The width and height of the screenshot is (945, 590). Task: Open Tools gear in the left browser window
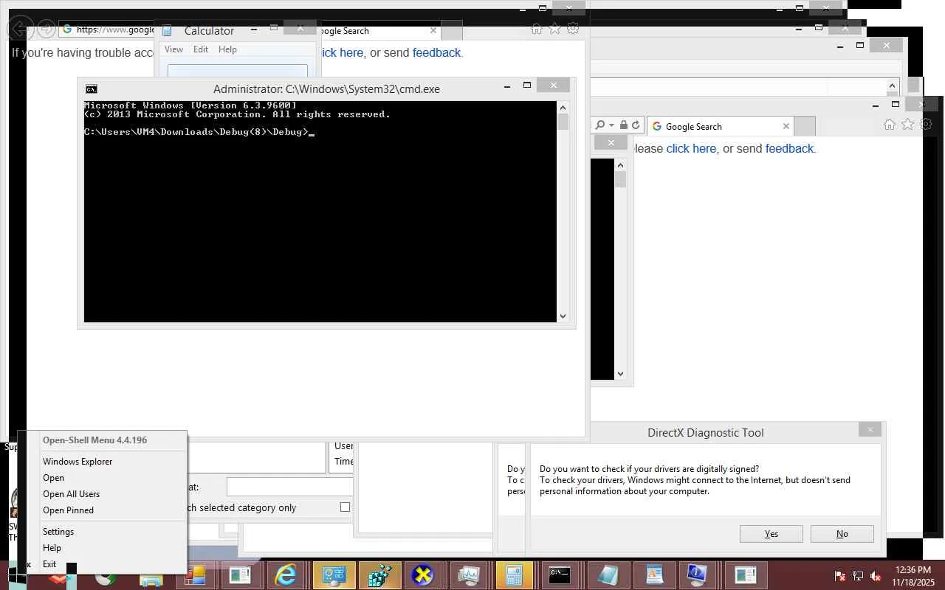coord(573,29)
